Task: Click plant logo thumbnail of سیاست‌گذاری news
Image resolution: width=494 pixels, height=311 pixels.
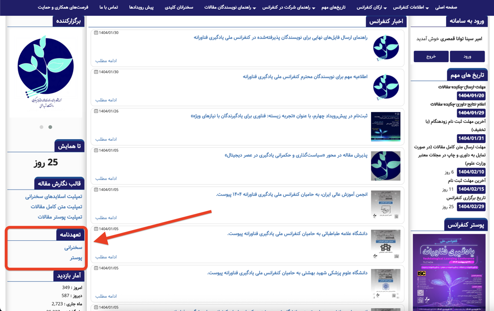Action: 386,166
